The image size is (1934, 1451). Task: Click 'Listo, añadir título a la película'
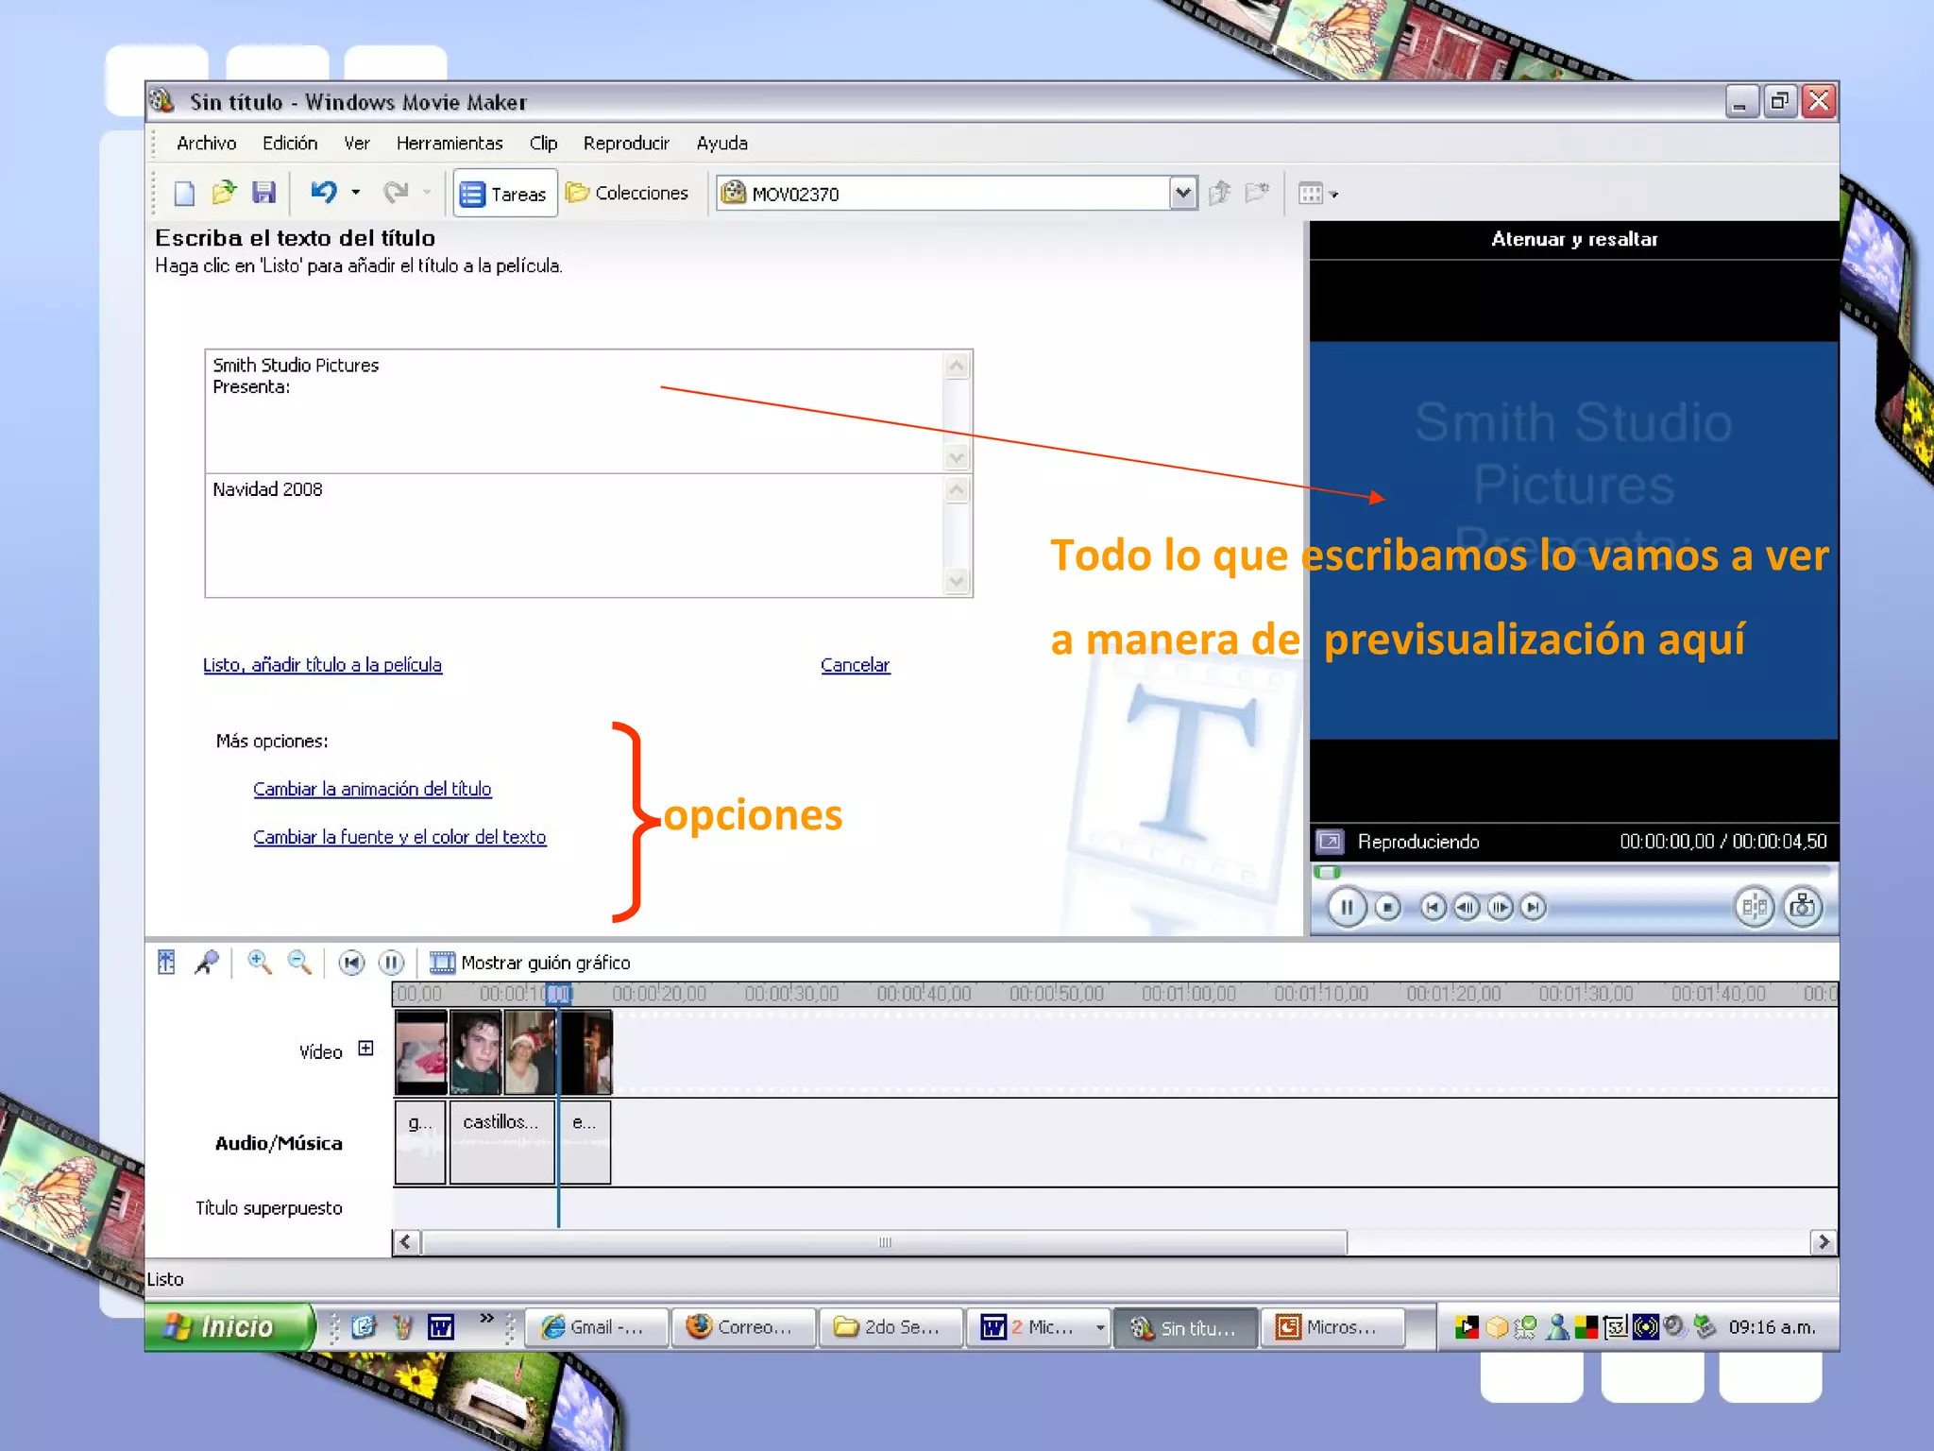click(322, 665)
